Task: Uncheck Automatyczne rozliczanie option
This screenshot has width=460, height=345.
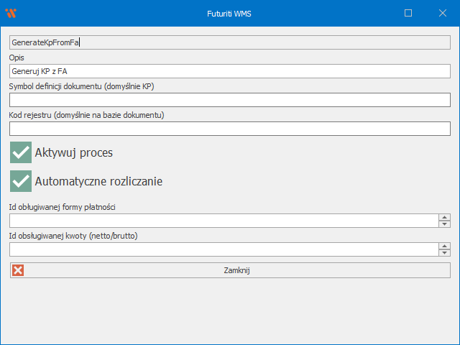Action: [21, 181]
